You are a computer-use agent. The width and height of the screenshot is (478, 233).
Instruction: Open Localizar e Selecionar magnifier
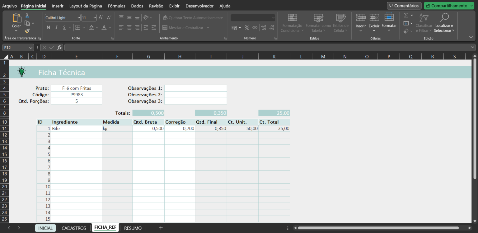coord(444,18)
